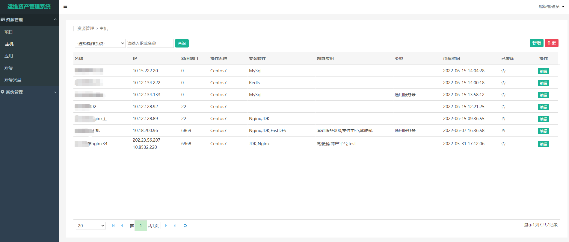This screenshot has width=569, height=242.
Task: Click the 显示1到7,共7记录 status text
Action: coord(541,225)
